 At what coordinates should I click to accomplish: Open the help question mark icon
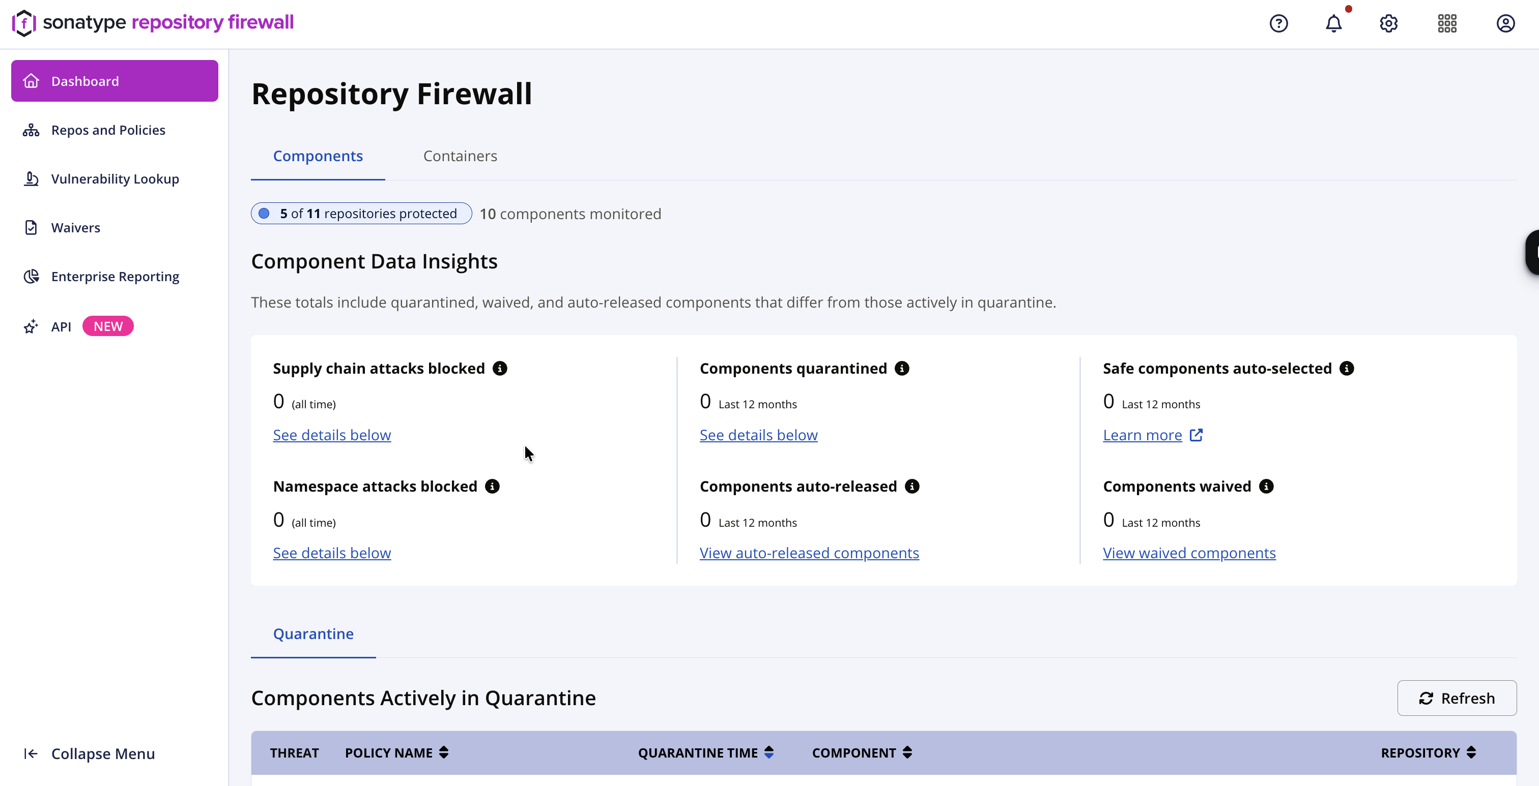1278,23
